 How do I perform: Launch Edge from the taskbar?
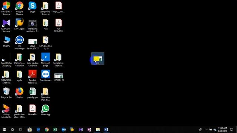(x=38, y=130)
